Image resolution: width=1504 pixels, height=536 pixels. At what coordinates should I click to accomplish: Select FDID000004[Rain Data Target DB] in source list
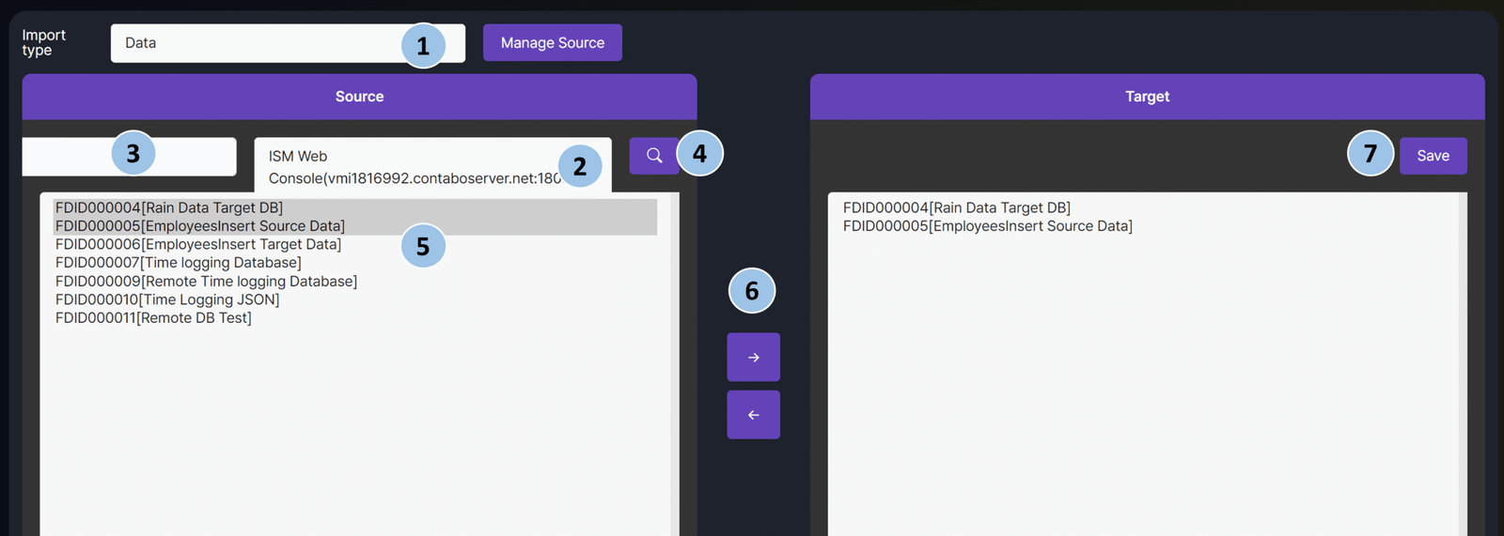pyautogui.click(x=169, y=207)
